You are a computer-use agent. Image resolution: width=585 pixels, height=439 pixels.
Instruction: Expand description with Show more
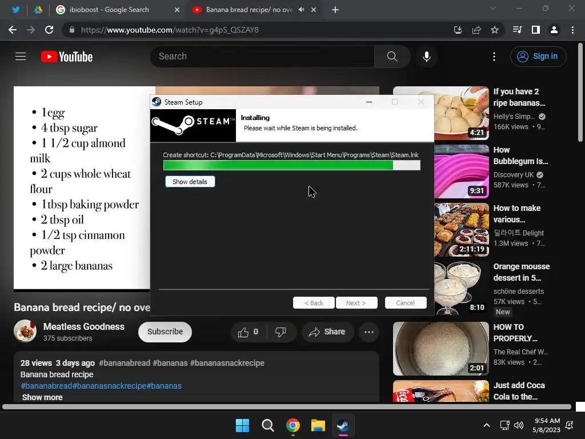(42, 397)
